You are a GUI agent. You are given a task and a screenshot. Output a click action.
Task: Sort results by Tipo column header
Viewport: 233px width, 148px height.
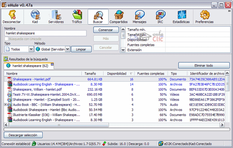click(178, 73)
